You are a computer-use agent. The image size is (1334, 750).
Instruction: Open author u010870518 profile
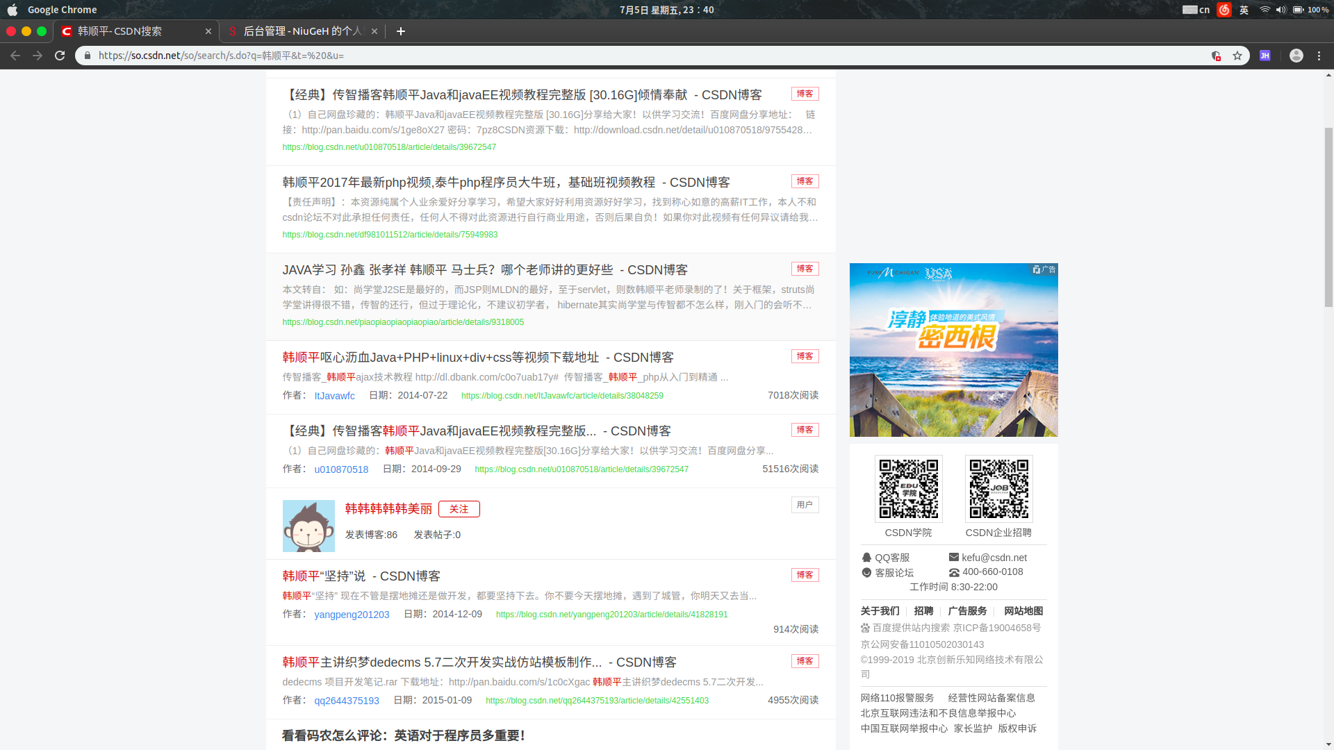click(x=341, y=469)
